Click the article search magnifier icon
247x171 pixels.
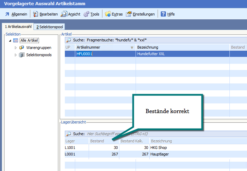tap(68, 40)
